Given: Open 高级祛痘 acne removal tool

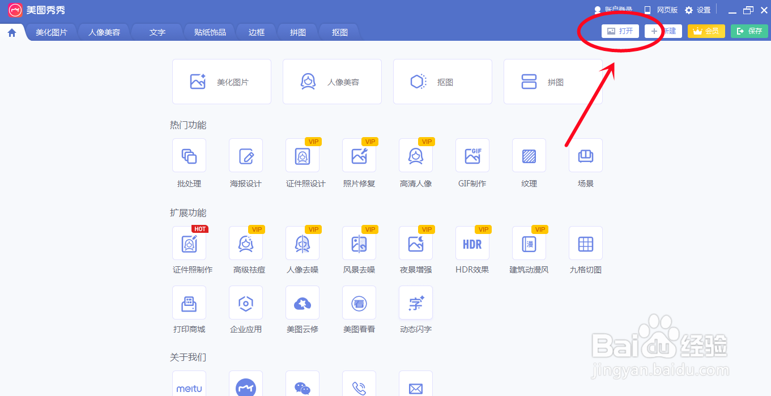Looking at the screenshot, I should point(246,243).
